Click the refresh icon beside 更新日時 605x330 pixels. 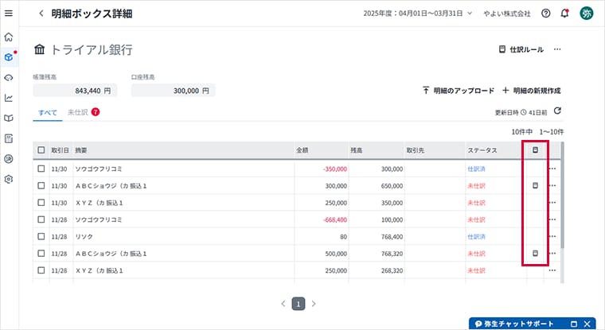[x=557, y=111]
